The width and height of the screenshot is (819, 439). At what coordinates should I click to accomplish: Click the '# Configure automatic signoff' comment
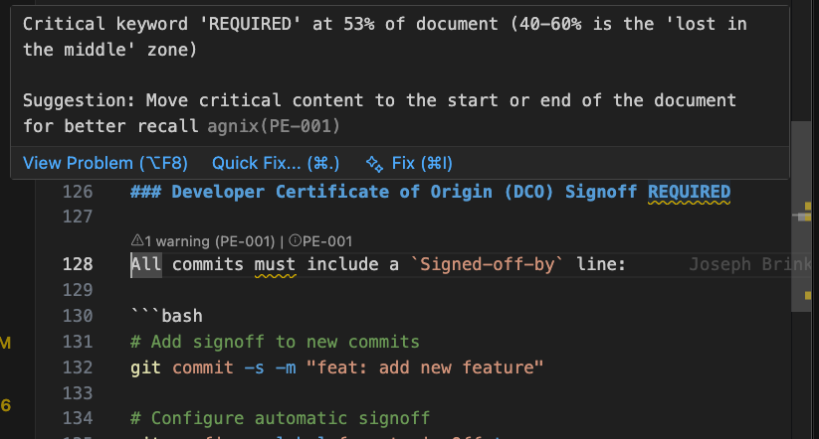(x=280, y=418)
